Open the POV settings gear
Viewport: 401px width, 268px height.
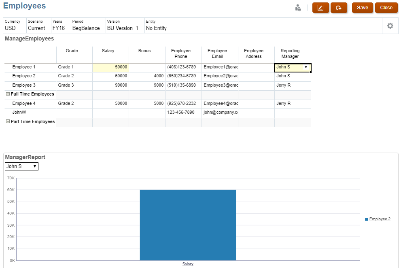(x=390, y=26)
